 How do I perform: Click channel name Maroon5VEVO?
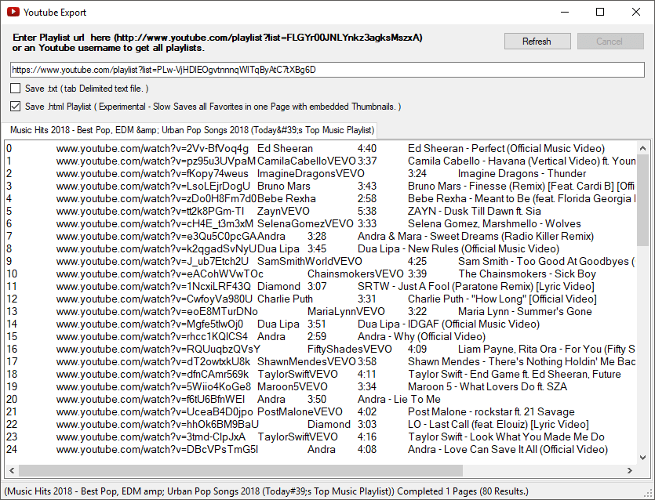pos(293,386)
